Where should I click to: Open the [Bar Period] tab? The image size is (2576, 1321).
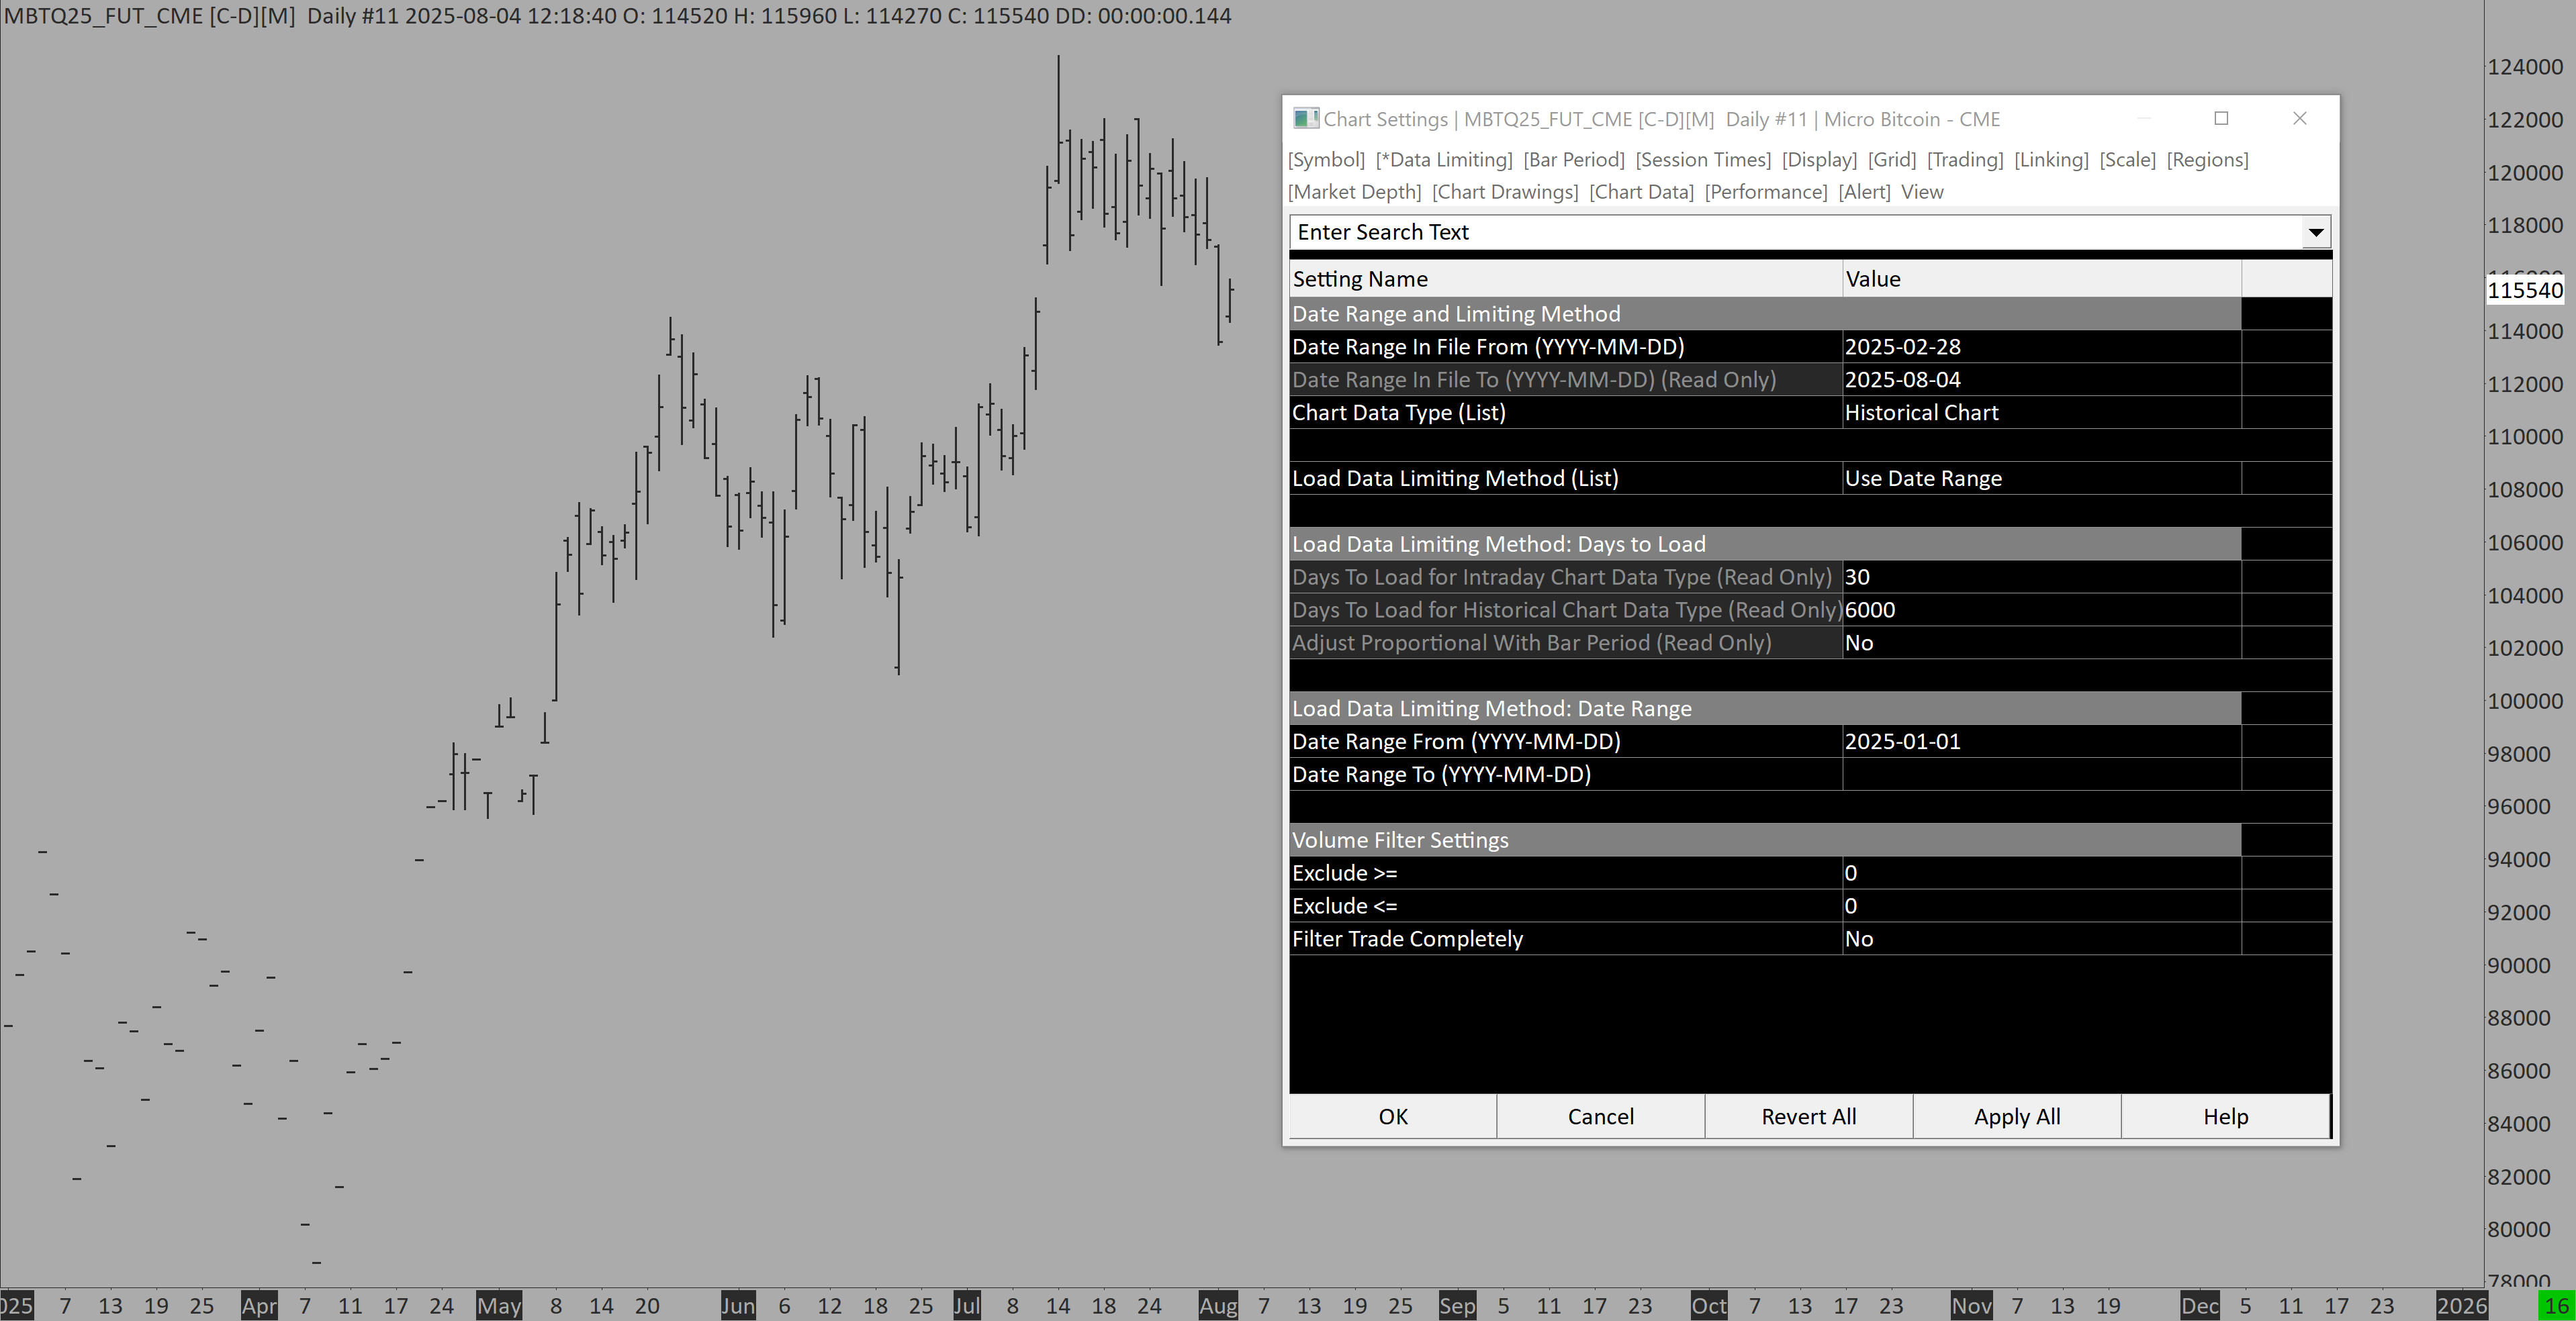1573,160
